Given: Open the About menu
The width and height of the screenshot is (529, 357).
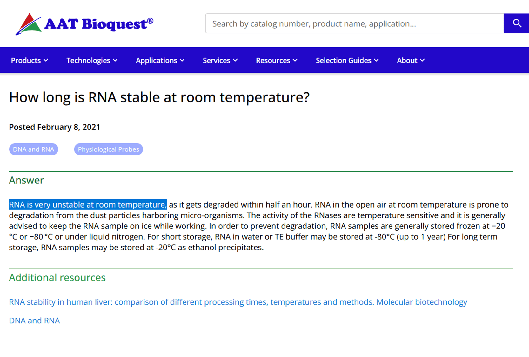Looking at the screenshot, I should click(407, 60).
